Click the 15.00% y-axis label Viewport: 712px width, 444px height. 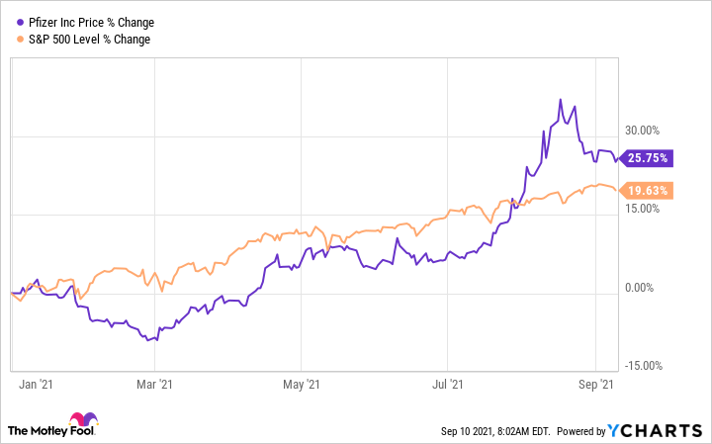(642, 209)
